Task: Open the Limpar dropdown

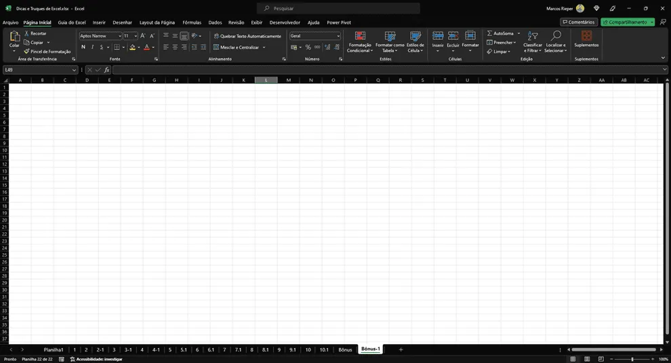Action: tap(499, 51)
